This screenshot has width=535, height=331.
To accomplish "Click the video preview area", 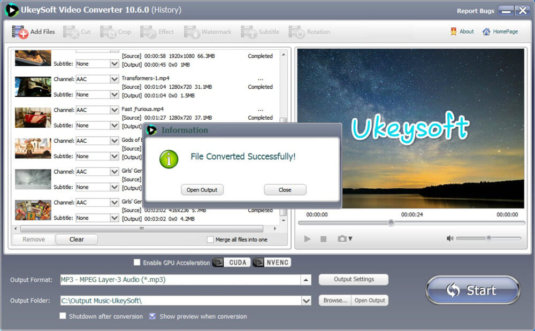I will 410,128.
